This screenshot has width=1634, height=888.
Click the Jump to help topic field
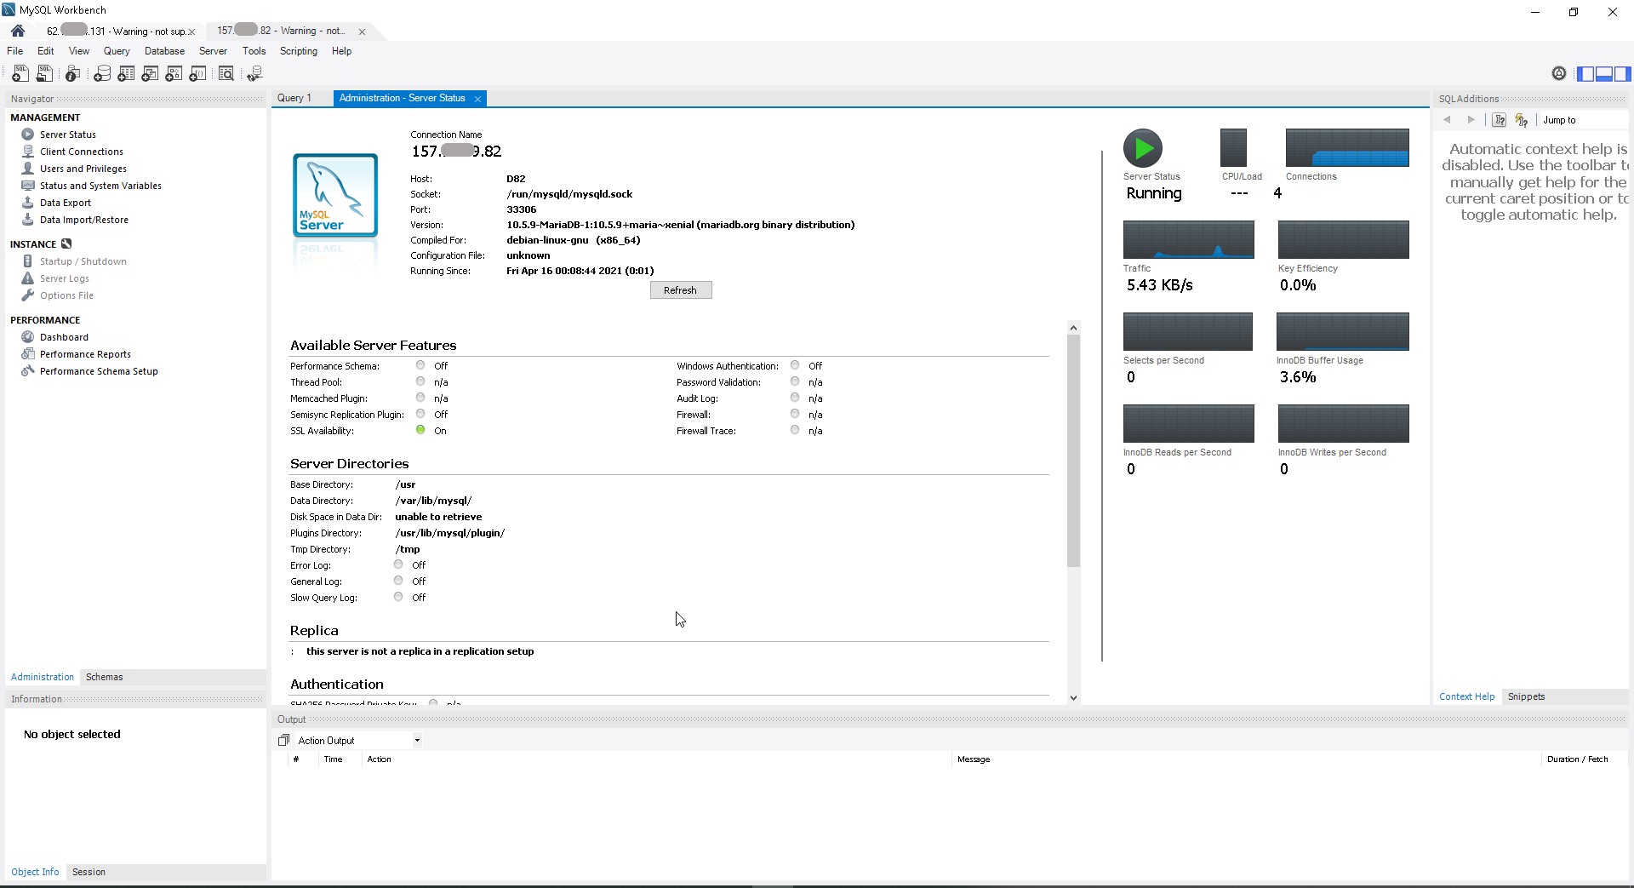click(x=1583, y=120)
